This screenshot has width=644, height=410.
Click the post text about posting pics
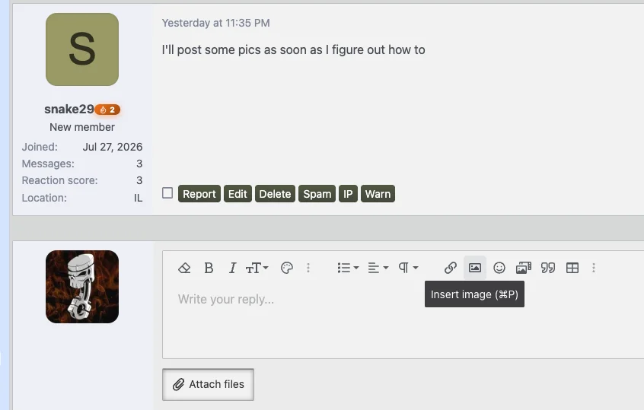click(x=293, y=50)
